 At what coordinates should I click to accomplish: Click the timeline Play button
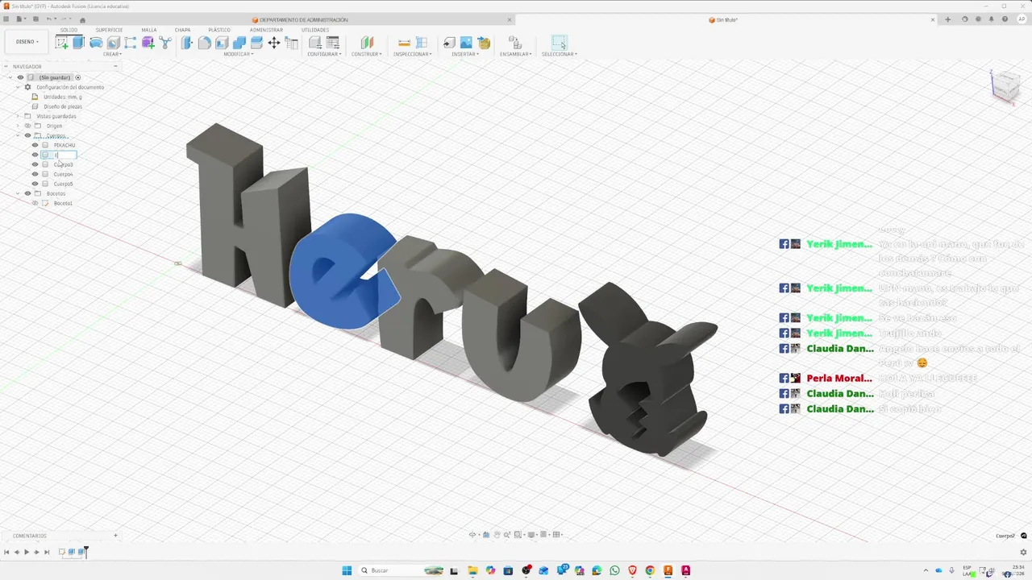(x=27, y=552)
